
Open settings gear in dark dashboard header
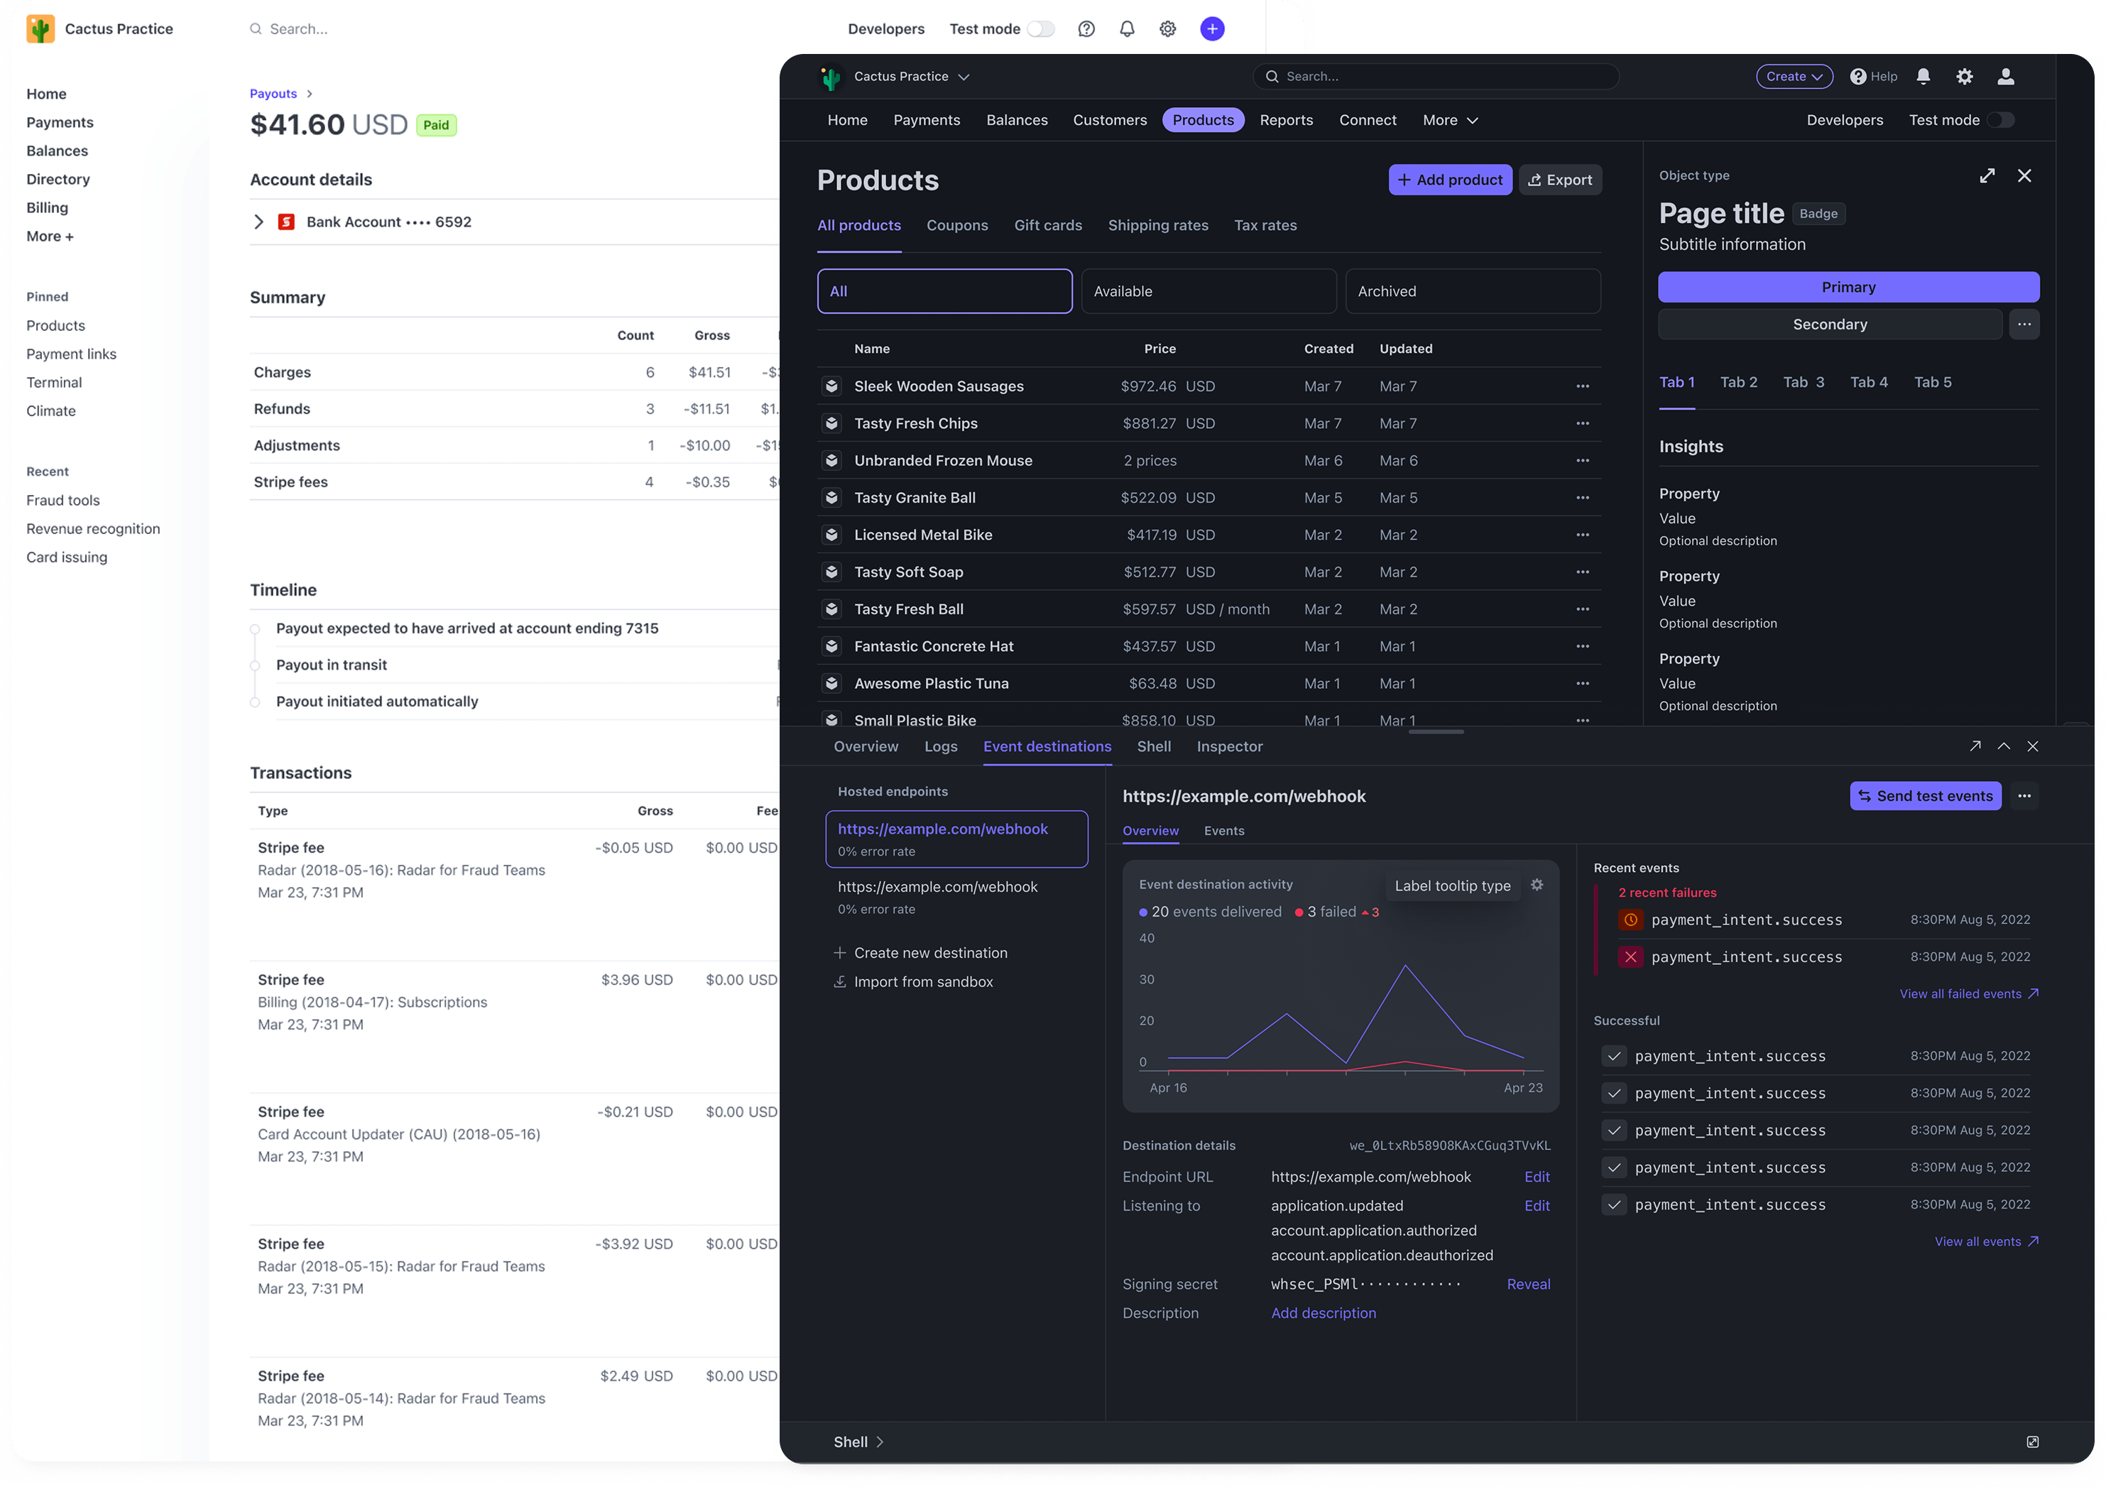1964,77
